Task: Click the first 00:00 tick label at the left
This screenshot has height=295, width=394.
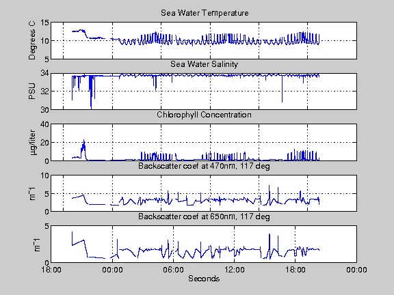Action: click(112, 270)
